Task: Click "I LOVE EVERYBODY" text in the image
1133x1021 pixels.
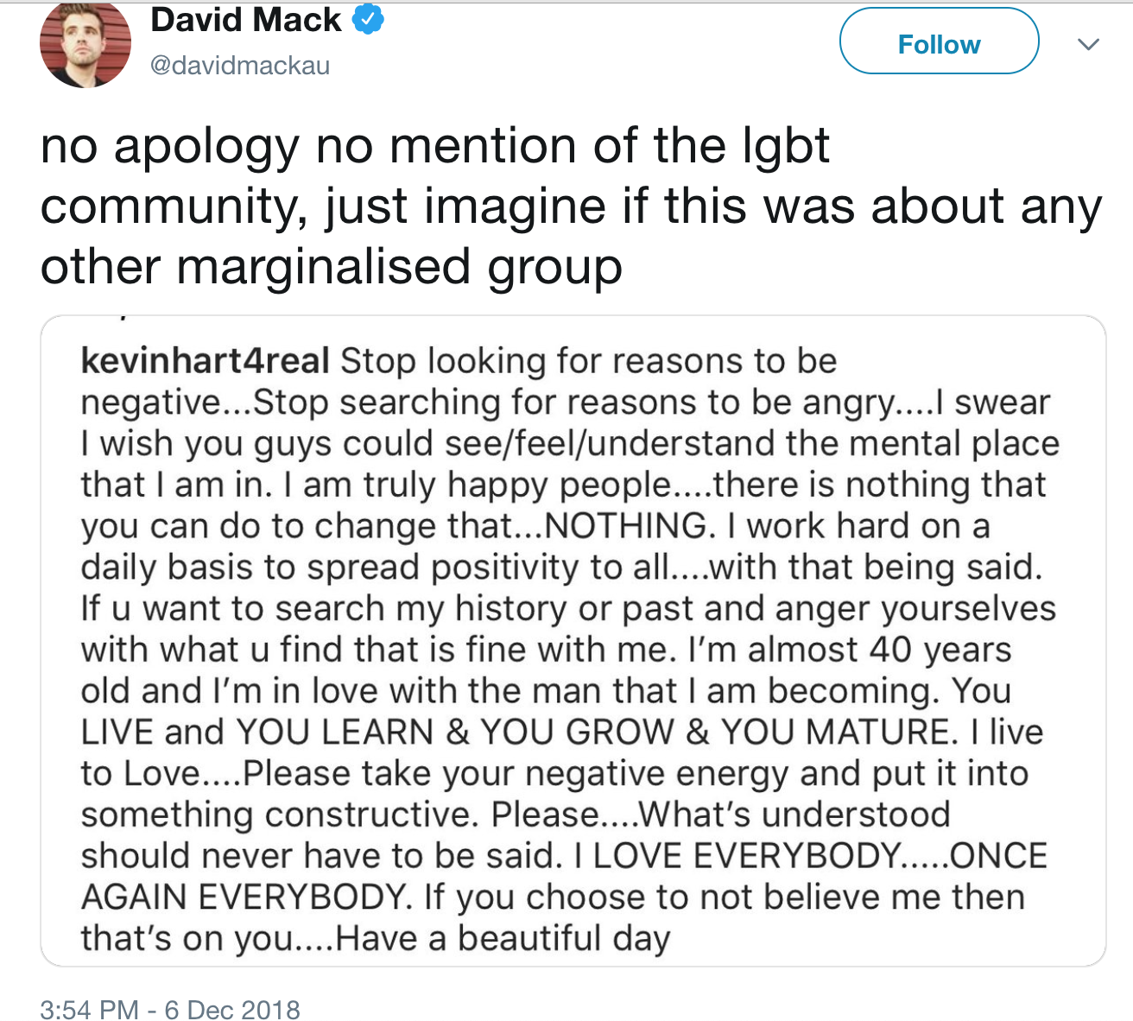Action: coord(748,855)
